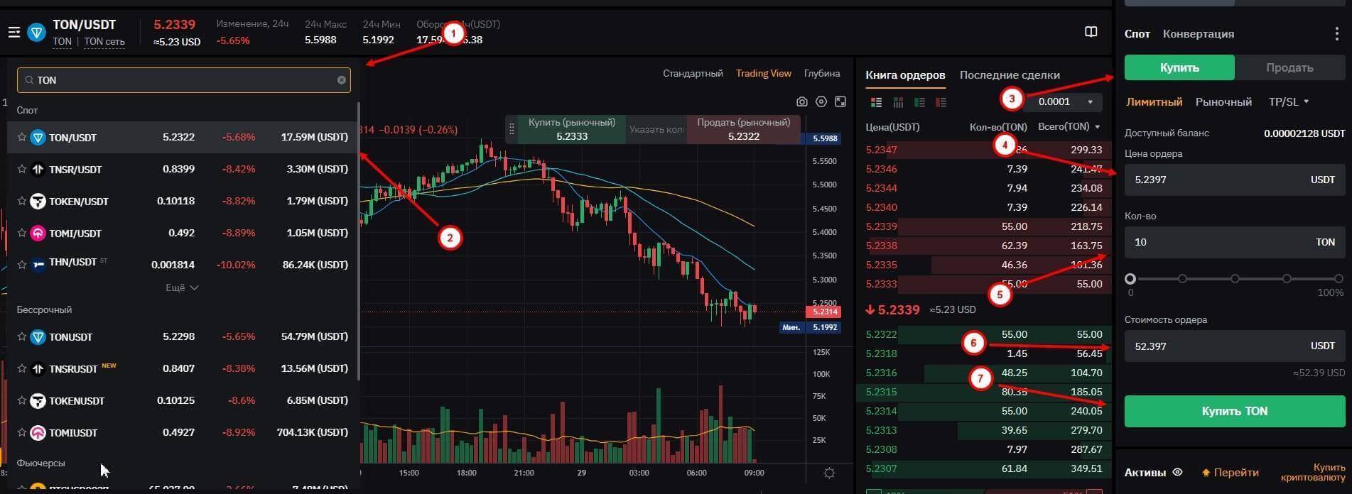Open the 0.0001 price precision dropdown
This screenshot has height=494, width=1352.
pyautogui.click(x=1063, y=101)
